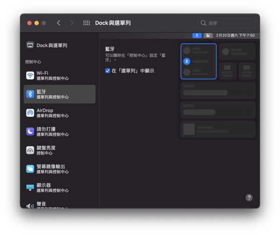Close the preferences window red button

coord(29,23)
